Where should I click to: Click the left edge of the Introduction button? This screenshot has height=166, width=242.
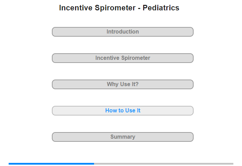(54, 32)
